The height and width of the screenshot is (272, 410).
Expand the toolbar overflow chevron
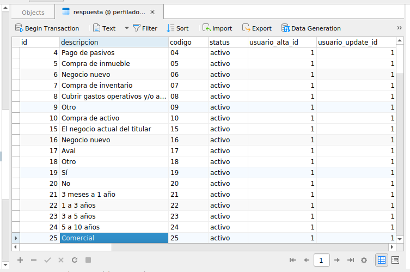tap(400, 28)
